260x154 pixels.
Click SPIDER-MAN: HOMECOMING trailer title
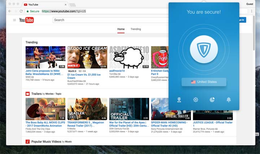pos(169,124)
